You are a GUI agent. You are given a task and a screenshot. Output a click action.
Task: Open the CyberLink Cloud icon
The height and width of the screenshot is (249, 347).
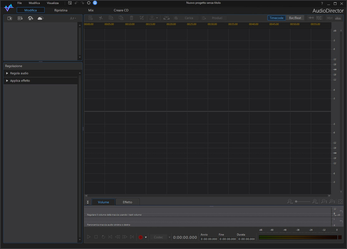pyautogui.click(x=40, y=18)
